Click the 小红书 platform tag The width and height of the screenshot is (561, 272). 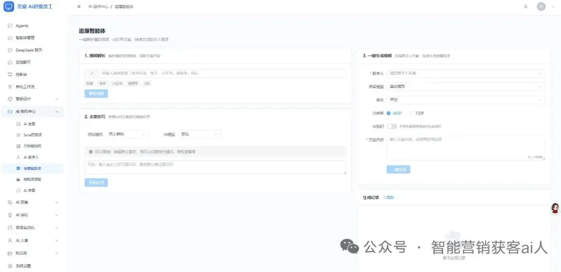coord(117,83)
